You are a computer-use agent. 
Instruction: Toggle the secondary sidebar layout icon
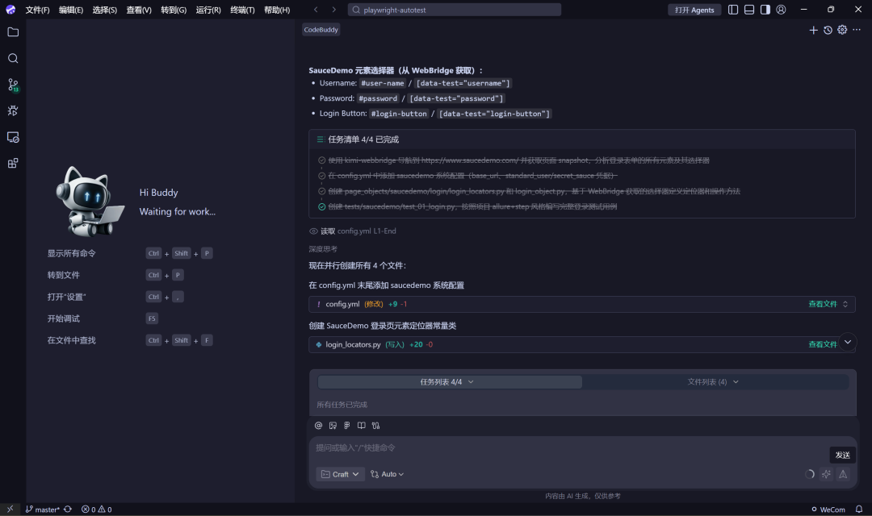[x=765, y=10]
